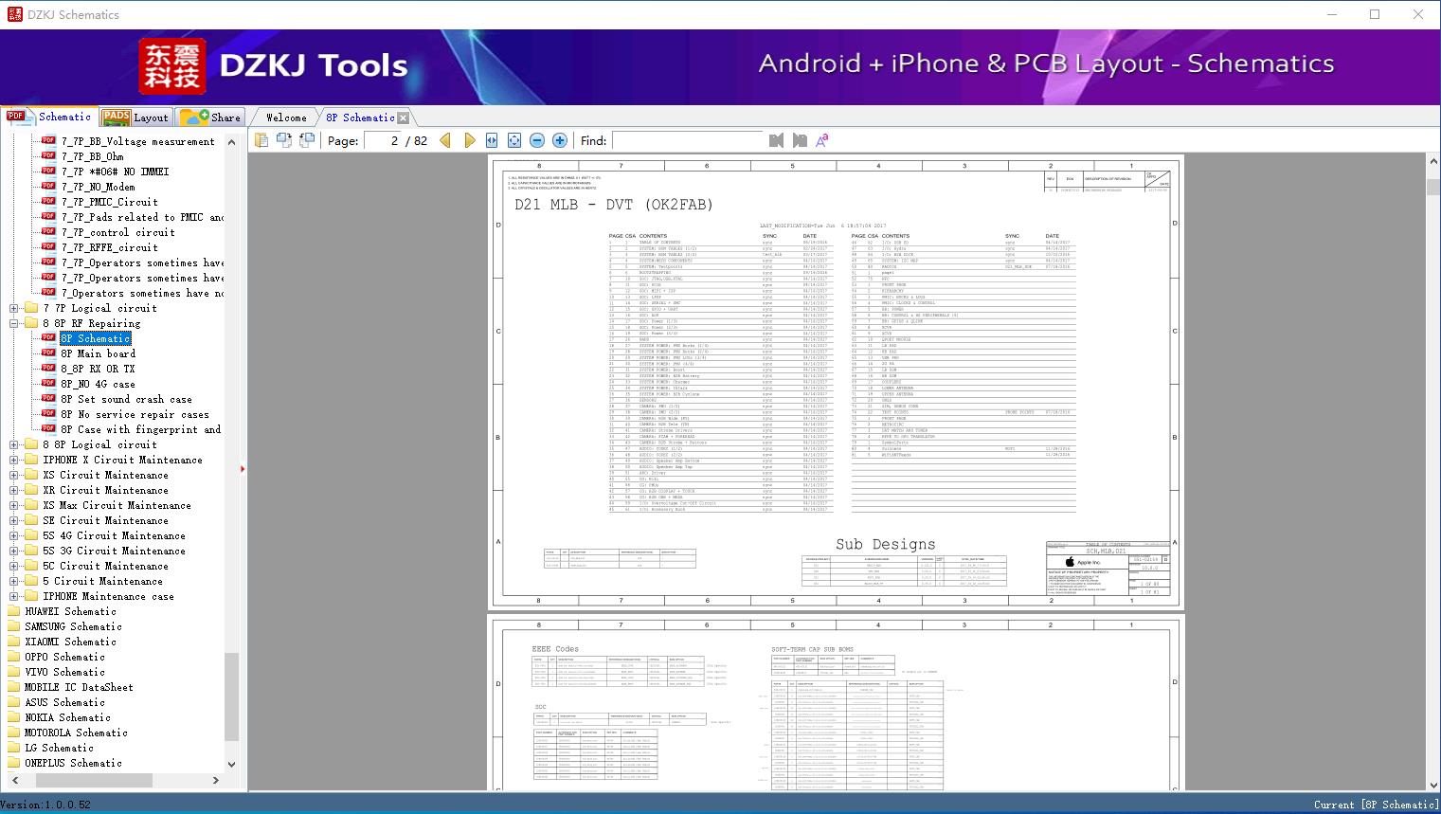This screenshot has height=814, width=1441.
Task: Expand IPHONE X Circuit Maintenance node
Action: tap(14, 460)
